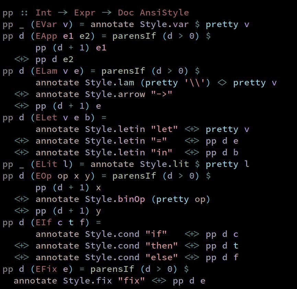Image resolution: width=297 pixels, height=289 pixels.
Task: Click "y" in the "pp (d + 1) y" line
Action: click(98, 212)
